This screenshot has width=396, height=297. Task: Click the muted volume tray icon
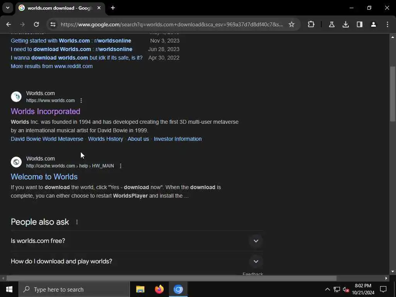tap(346, 289)
